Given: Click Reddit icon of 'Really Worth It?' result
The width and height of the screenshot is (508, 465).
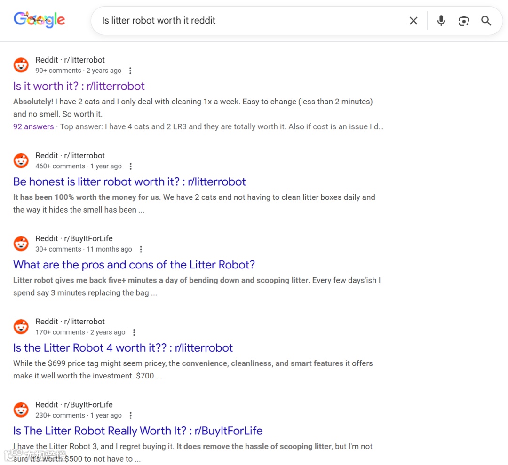Looking at the screenshot, I should pyautogui.click(x=21, y=410).
